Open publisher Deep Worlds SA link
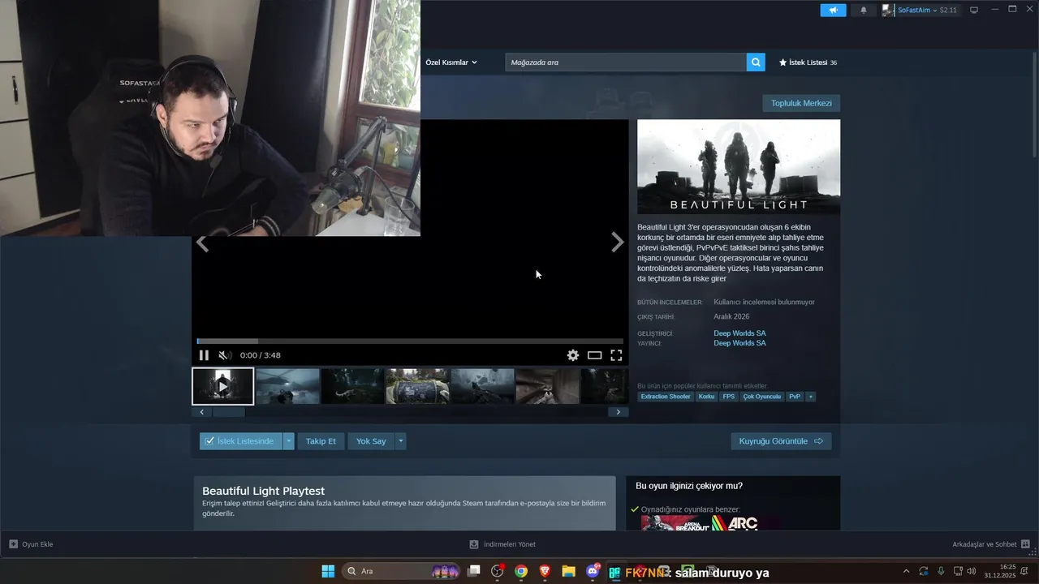The height and width of the screenshot is (584, 1039). [x=739, y=343]
